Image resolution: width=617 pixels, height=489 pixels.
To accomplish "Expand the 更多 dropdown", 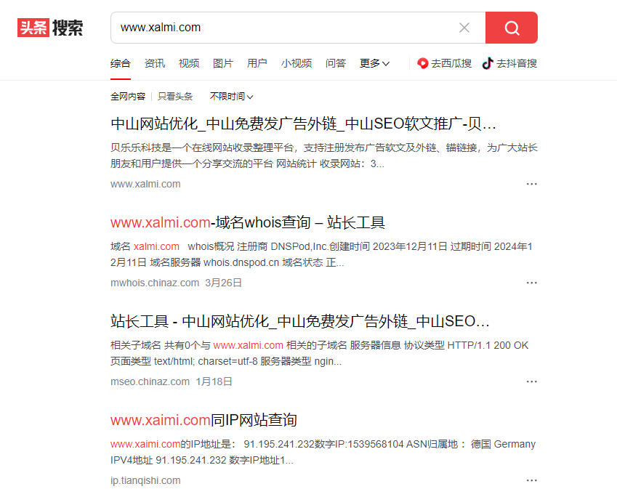I will (x=374, y=63).
